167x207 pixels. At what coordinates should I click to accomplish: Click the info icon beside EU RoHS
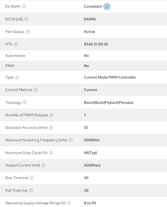point(24,6)
